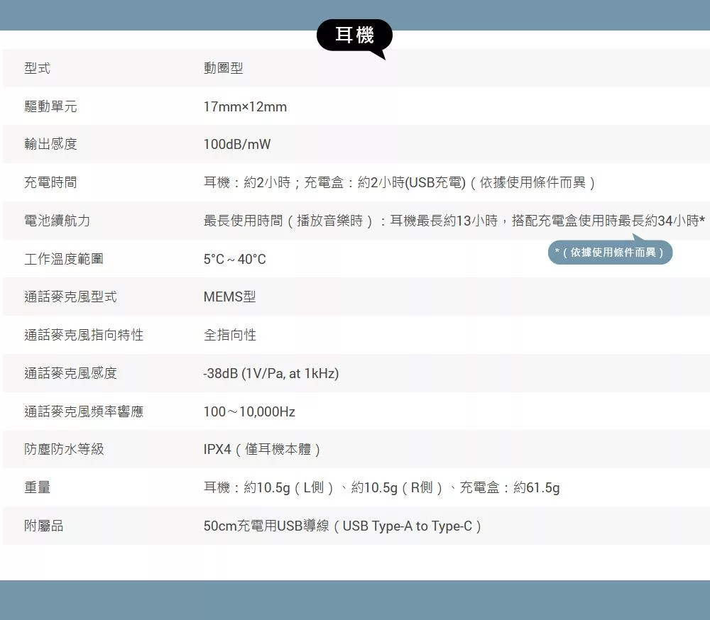This screenshot has width=710, height=620.
Task: Click the -38dB (1V/Pa, at 1kHz) value
Action: [x=271, y=373]
